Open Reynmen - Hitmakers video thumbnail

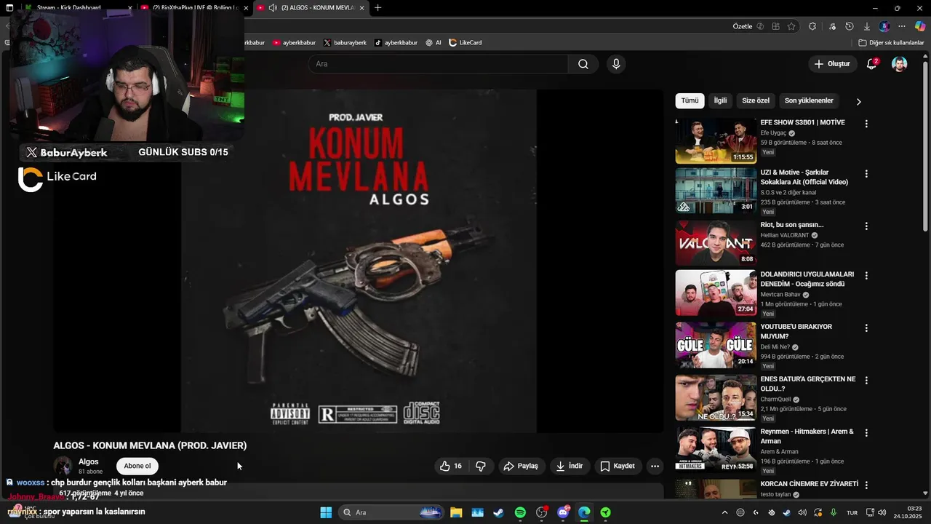click(x=716, y=450)
